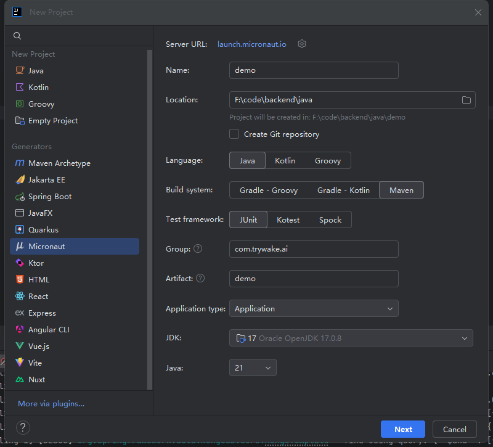Viewport: 493px width, 447px height.
Task: Choose Maven build system
Action: (x=402, y=190)
